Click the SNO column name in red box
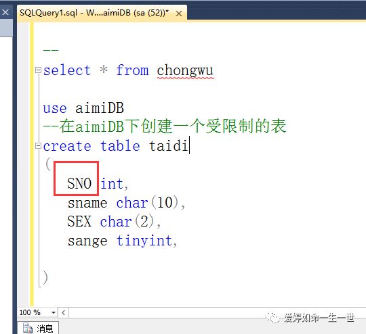366x334 pixels. [x=79, y=183]
